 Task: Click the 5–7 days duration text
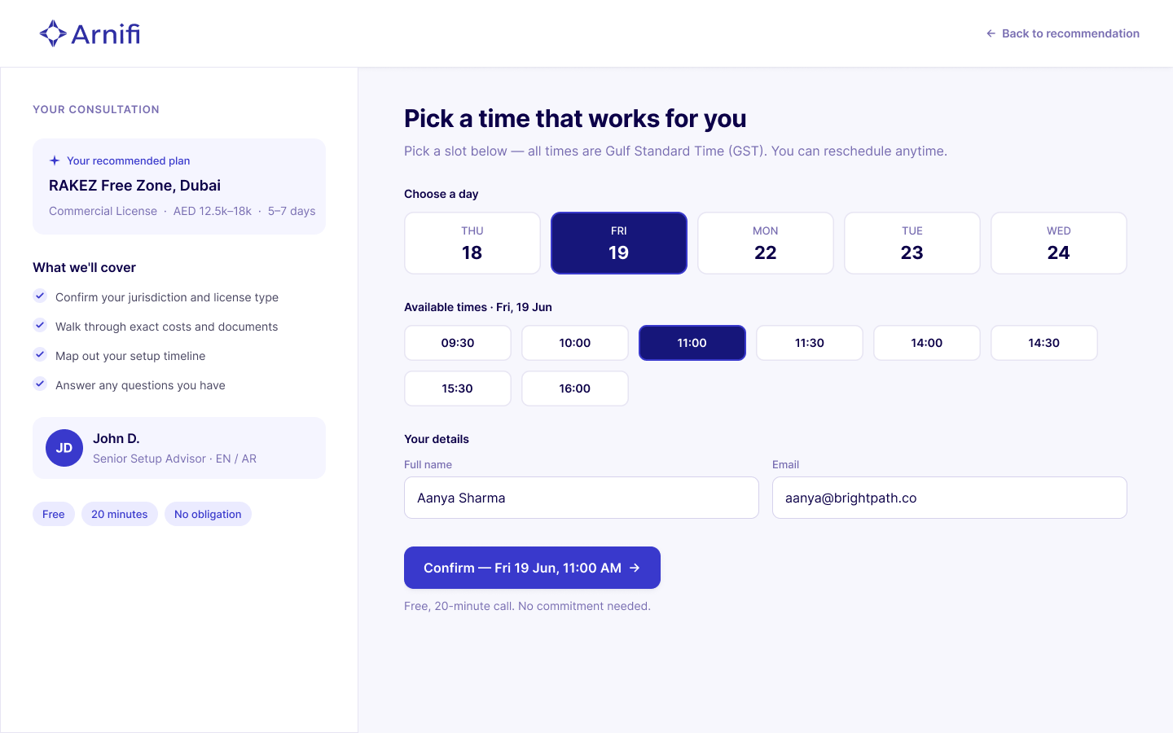point(292,211)
